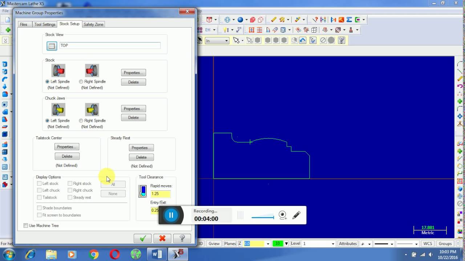Click Stock Delete button
Viewport: 465px width, 261px height.
pyautogui.click(x=133, y=82)
